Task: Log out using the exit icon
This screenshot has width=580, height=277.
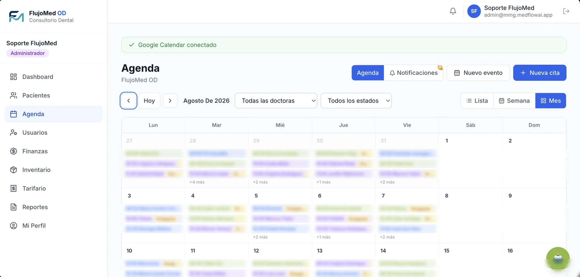Action: 566,11
